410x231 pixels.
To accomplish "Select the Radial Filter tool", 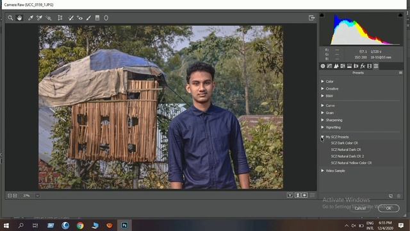I will tap(106, 18).
